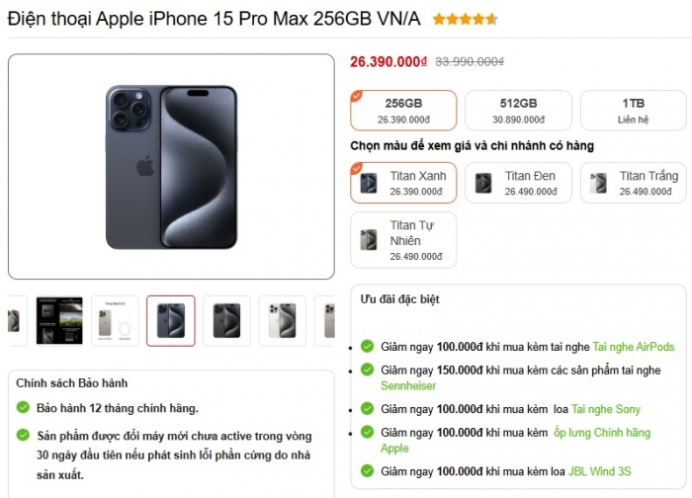The image size is (692, 498).
Task: View the box contents thumbnail with cable
Action: 115,321
